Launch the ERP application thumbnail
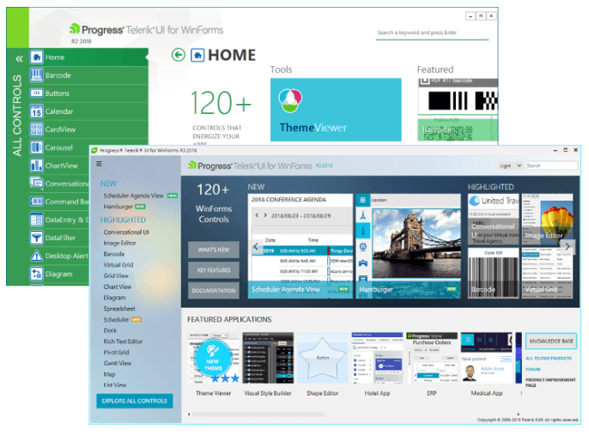Viewport: 589px width, 441px height. pyautogui.click(x=432, y=358)
